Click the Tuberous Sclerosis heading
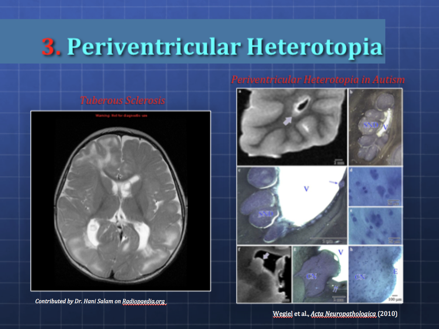The image size is (439, 329). click(x=122, y=100)
